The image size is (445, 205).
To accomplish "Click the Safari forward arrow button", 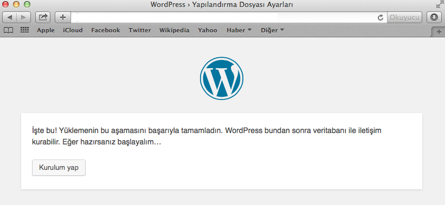I will 24,17.
